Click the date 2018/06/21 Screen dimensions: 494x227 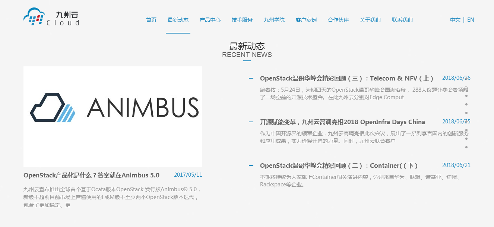click(456, 165)
